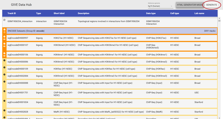Click the Lab name column header
The image size is (223, 119).
pos(199,13)
